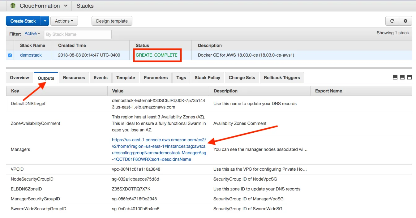
Task: Click the vpc-00f41c61a110a3848 value
Action: [136, 169]
